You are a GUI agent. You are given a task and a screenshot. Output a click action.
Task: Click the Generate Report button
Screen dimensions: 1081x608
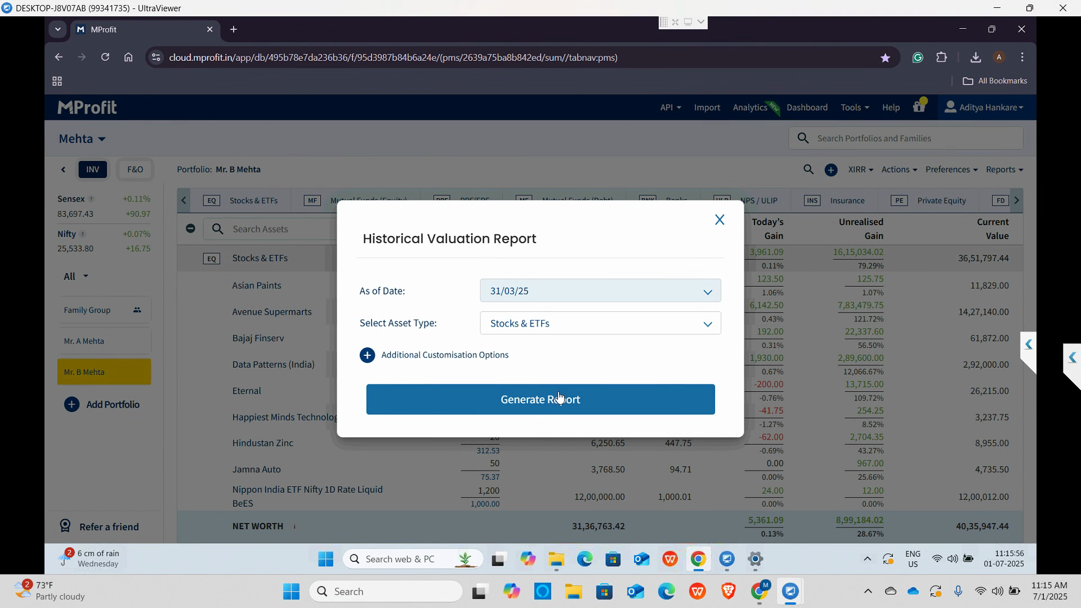540,399
